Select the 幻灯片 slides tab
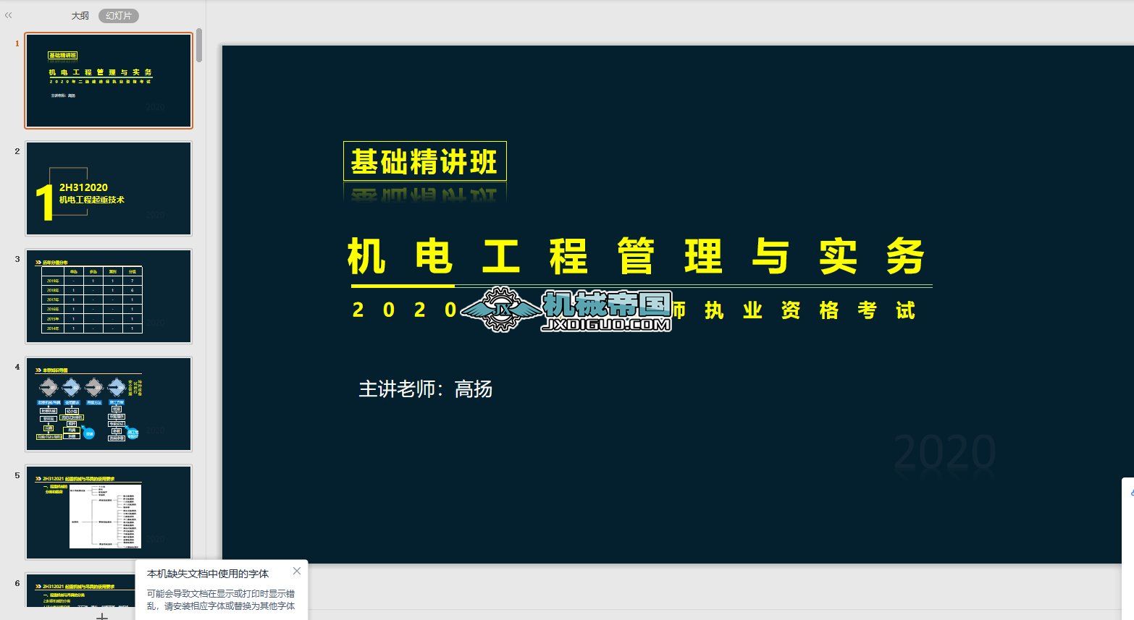 click(x=118, y=15)
